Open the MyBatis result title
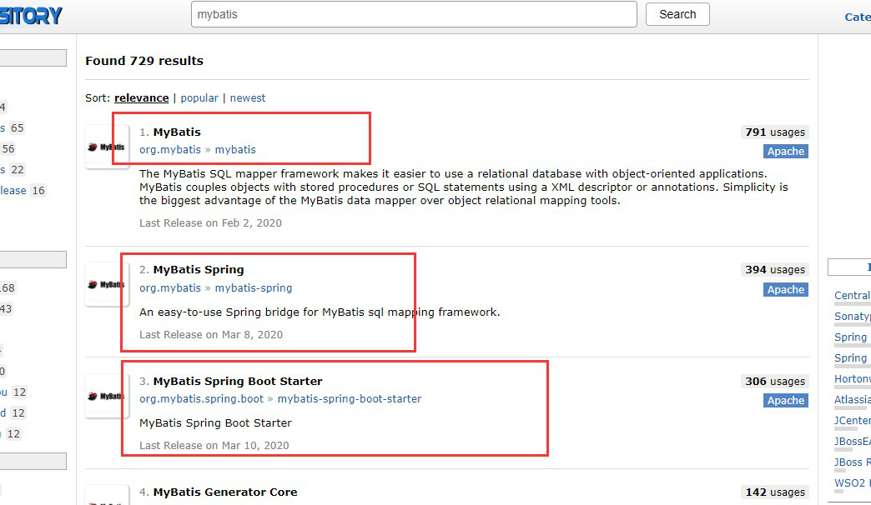The width and height of the screenshot is (871, 505). (177, 132)
